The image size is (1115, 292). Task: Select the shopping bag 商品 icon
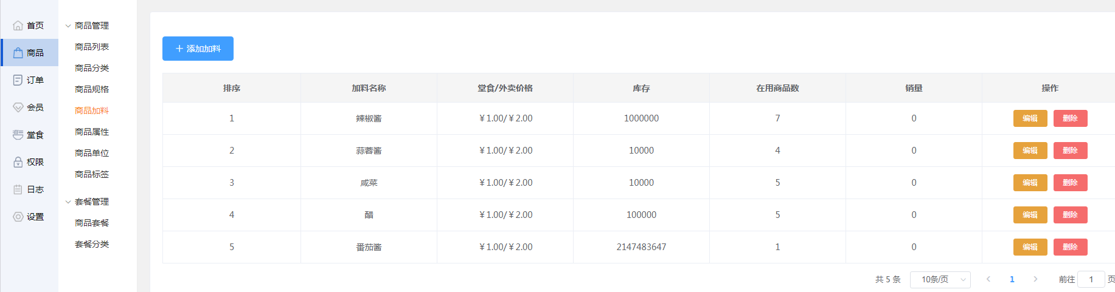click(18, 53)
